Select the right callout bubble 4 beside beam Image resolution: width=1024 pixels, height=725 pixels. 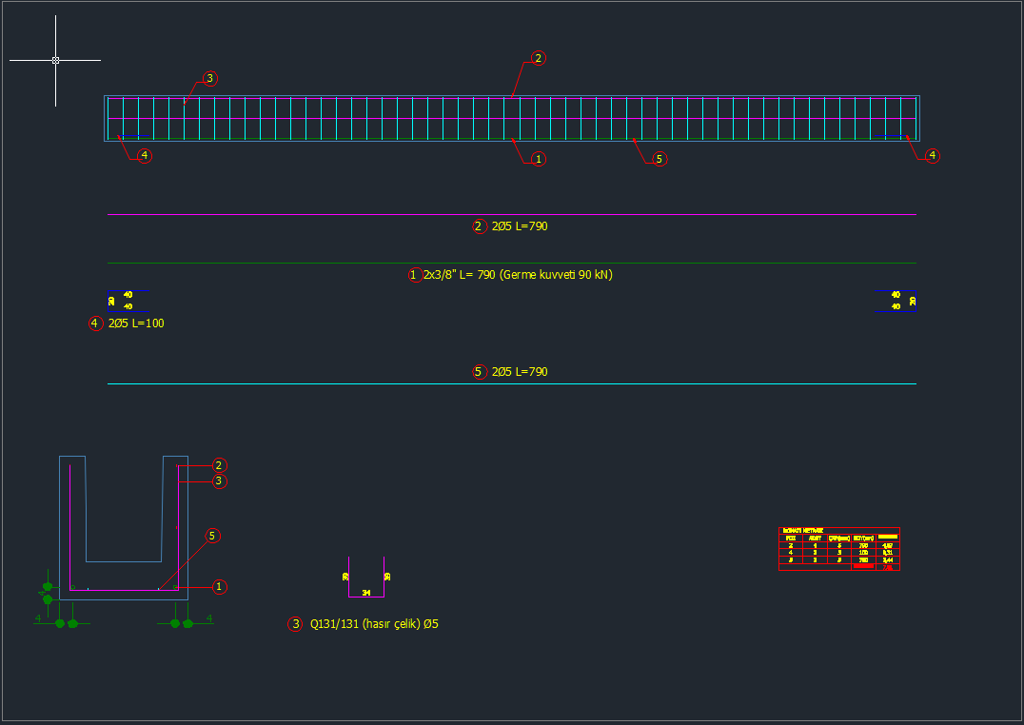[x=933, y=155]
